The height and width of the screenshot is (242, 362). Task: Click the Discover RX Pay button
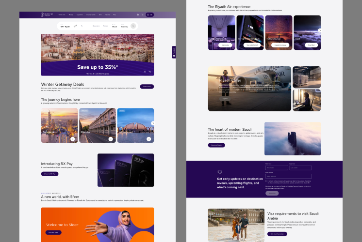coord(49,174)
